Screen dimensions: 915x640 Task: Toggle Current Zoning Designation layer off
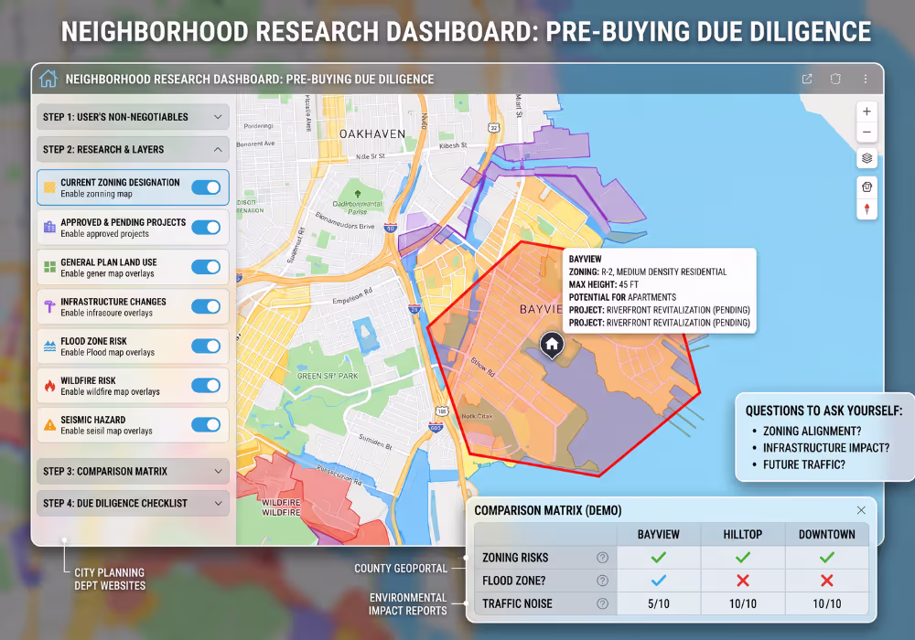pyautogui.click(x=206, y=187)
